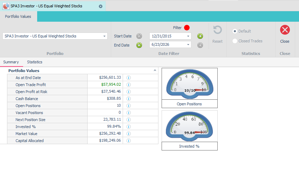Click the Invested % gauge caption

[x=189, y=146]
